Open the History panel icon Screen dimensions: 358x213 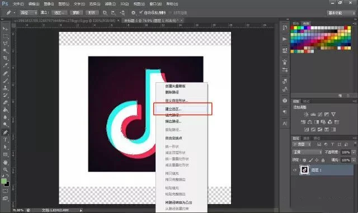point(285,27)
